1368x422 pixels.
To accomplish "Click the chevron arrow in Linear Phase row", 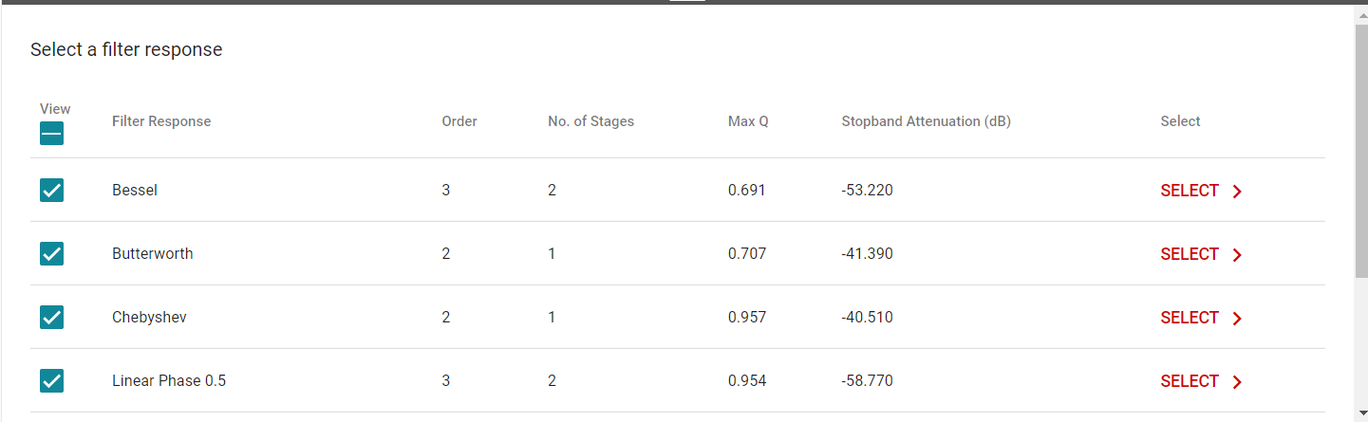I will (1237, 382).
